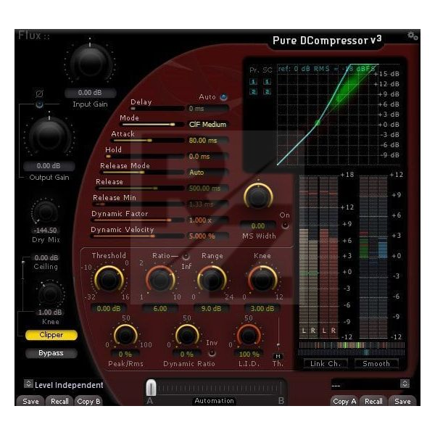Click the Output Gain knob
Image resolution: width=435 pixels, height=435 pixels.
pyautogui.click(x=49, y=136)
